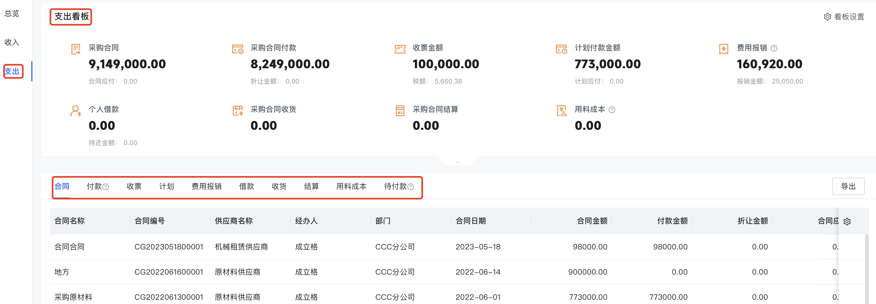Click the 部门 column header
Viewport: 876px width, 304px height.
click(x=383, y=221)
